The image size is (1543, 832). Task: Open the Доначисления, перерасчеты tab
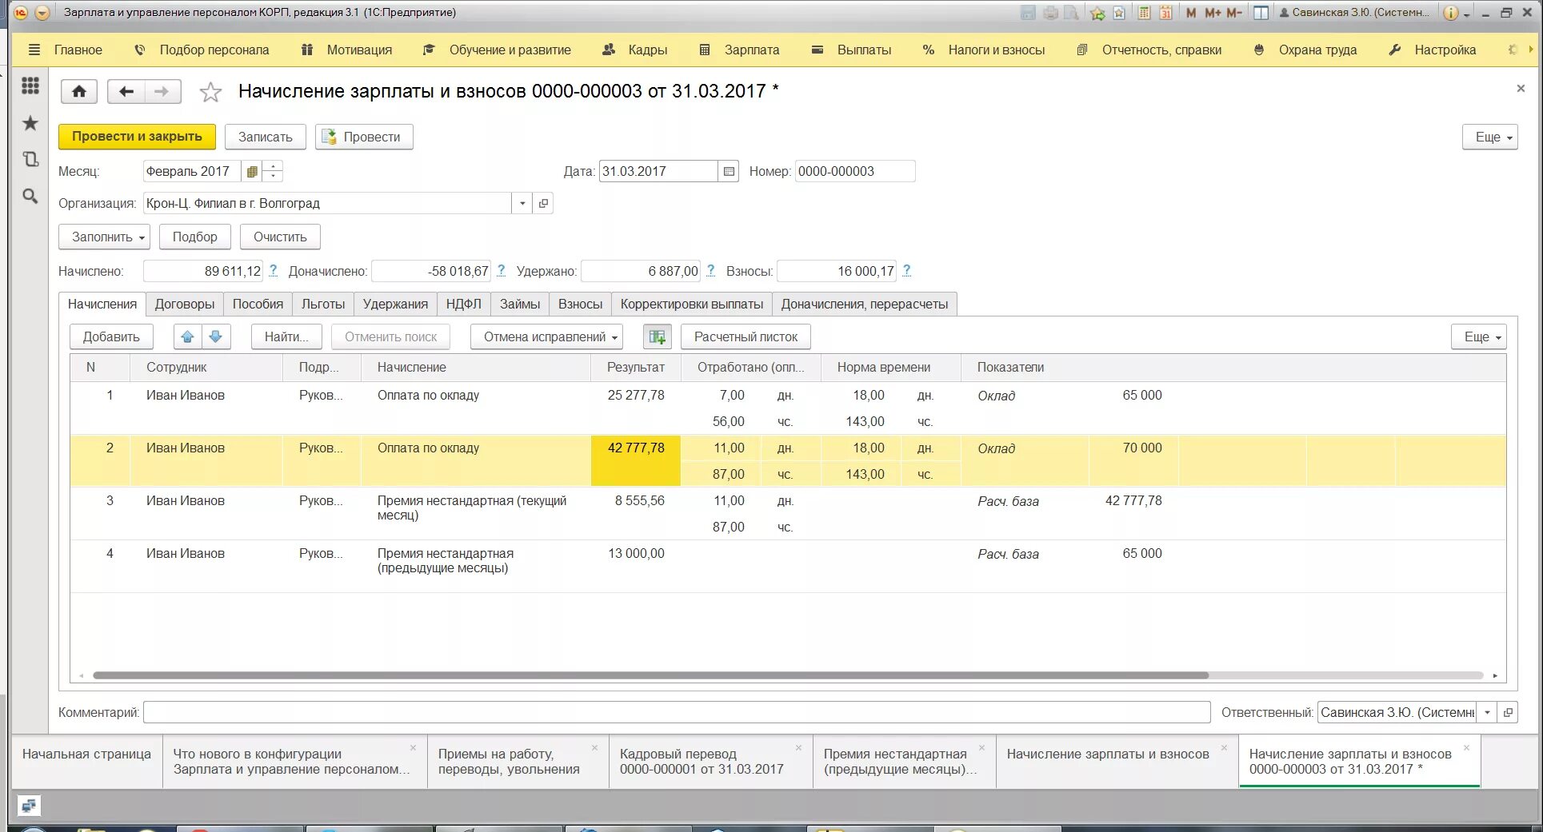tap(865, 304)
